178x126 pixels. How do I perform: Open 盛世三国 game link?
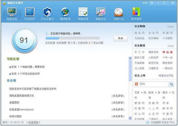(x=139, y=58)
